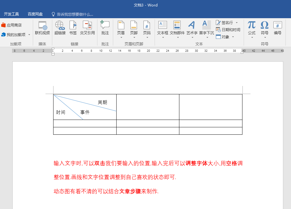This screenshot has width=291, height=209.
Task: Expand the 符号 dropdown arrow
Action: (x=265, y=38)
